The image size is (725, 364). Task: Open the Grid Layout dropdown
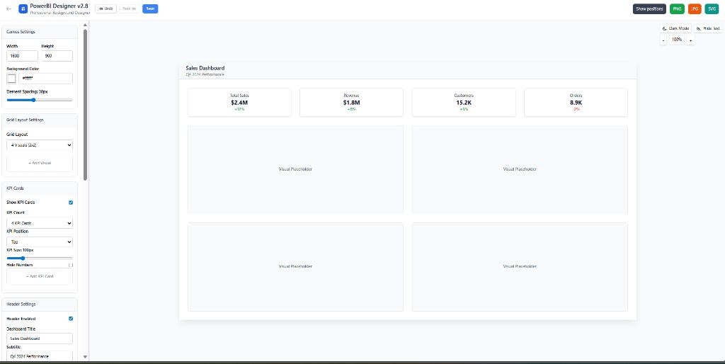coord(40,145)
